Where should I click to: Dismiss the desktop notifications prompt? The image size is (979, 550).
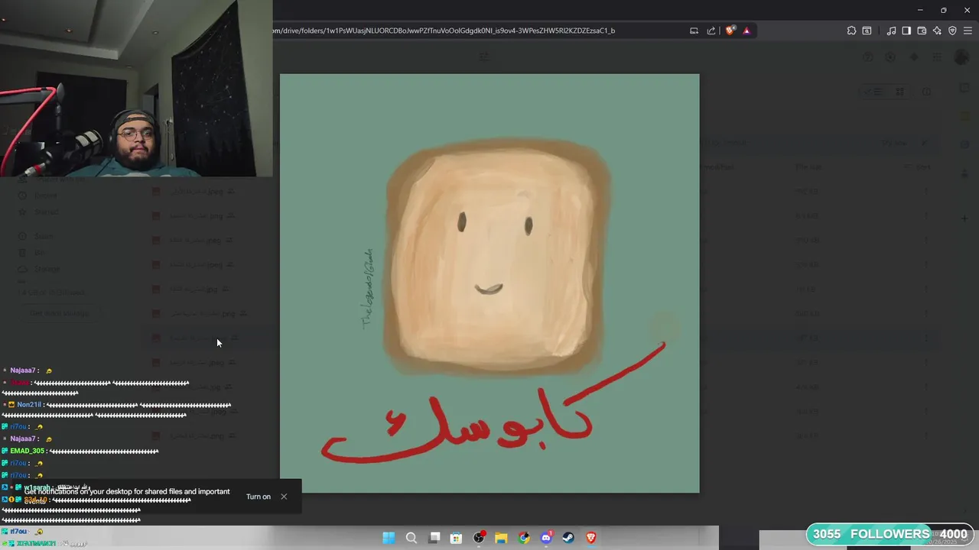pos(284,497)
